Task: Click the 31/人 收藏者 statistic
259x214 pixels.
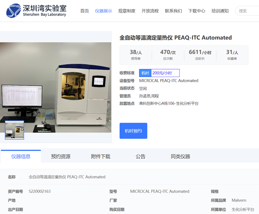Action: [232, 55]
